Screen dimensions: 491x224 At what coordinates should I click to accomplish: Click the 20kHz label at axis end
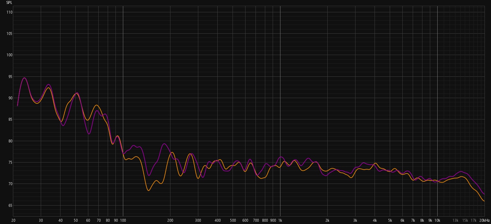[484, 220]
